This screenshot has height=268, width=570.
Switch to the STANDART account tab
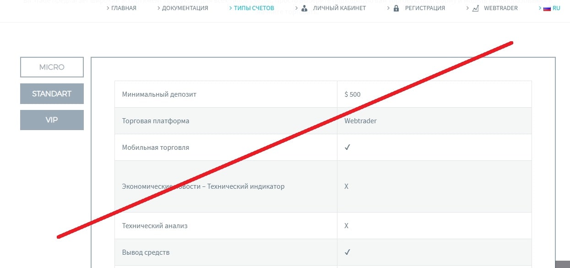52,93
